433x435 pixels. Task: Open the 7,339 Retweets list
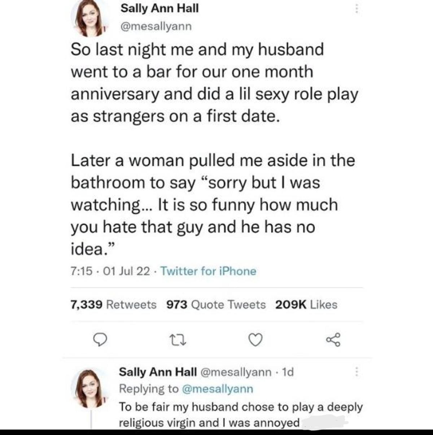point(113,305)
